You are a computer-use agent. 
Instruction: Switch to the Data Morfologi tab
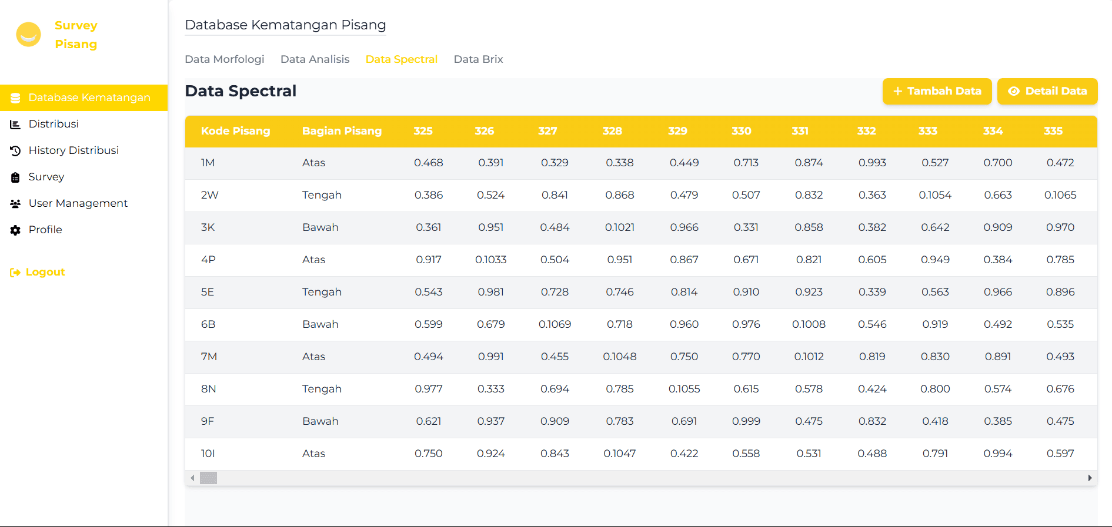(x=224, y=59)
